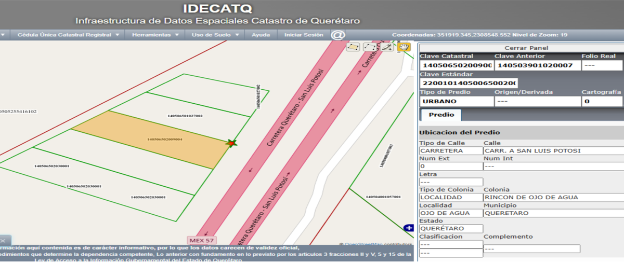Click the IDECATQ title heading

217,9
